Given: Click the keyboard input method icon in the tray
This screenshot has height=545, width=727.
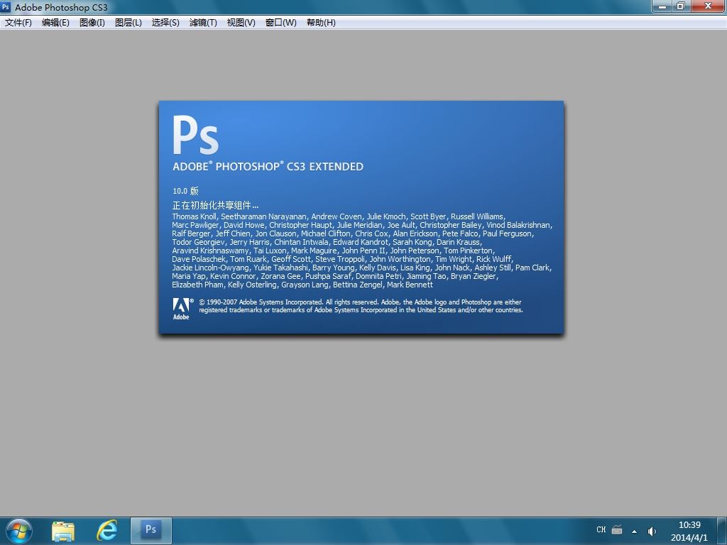Looking at the screenshot, I should [x=617, y=529].
